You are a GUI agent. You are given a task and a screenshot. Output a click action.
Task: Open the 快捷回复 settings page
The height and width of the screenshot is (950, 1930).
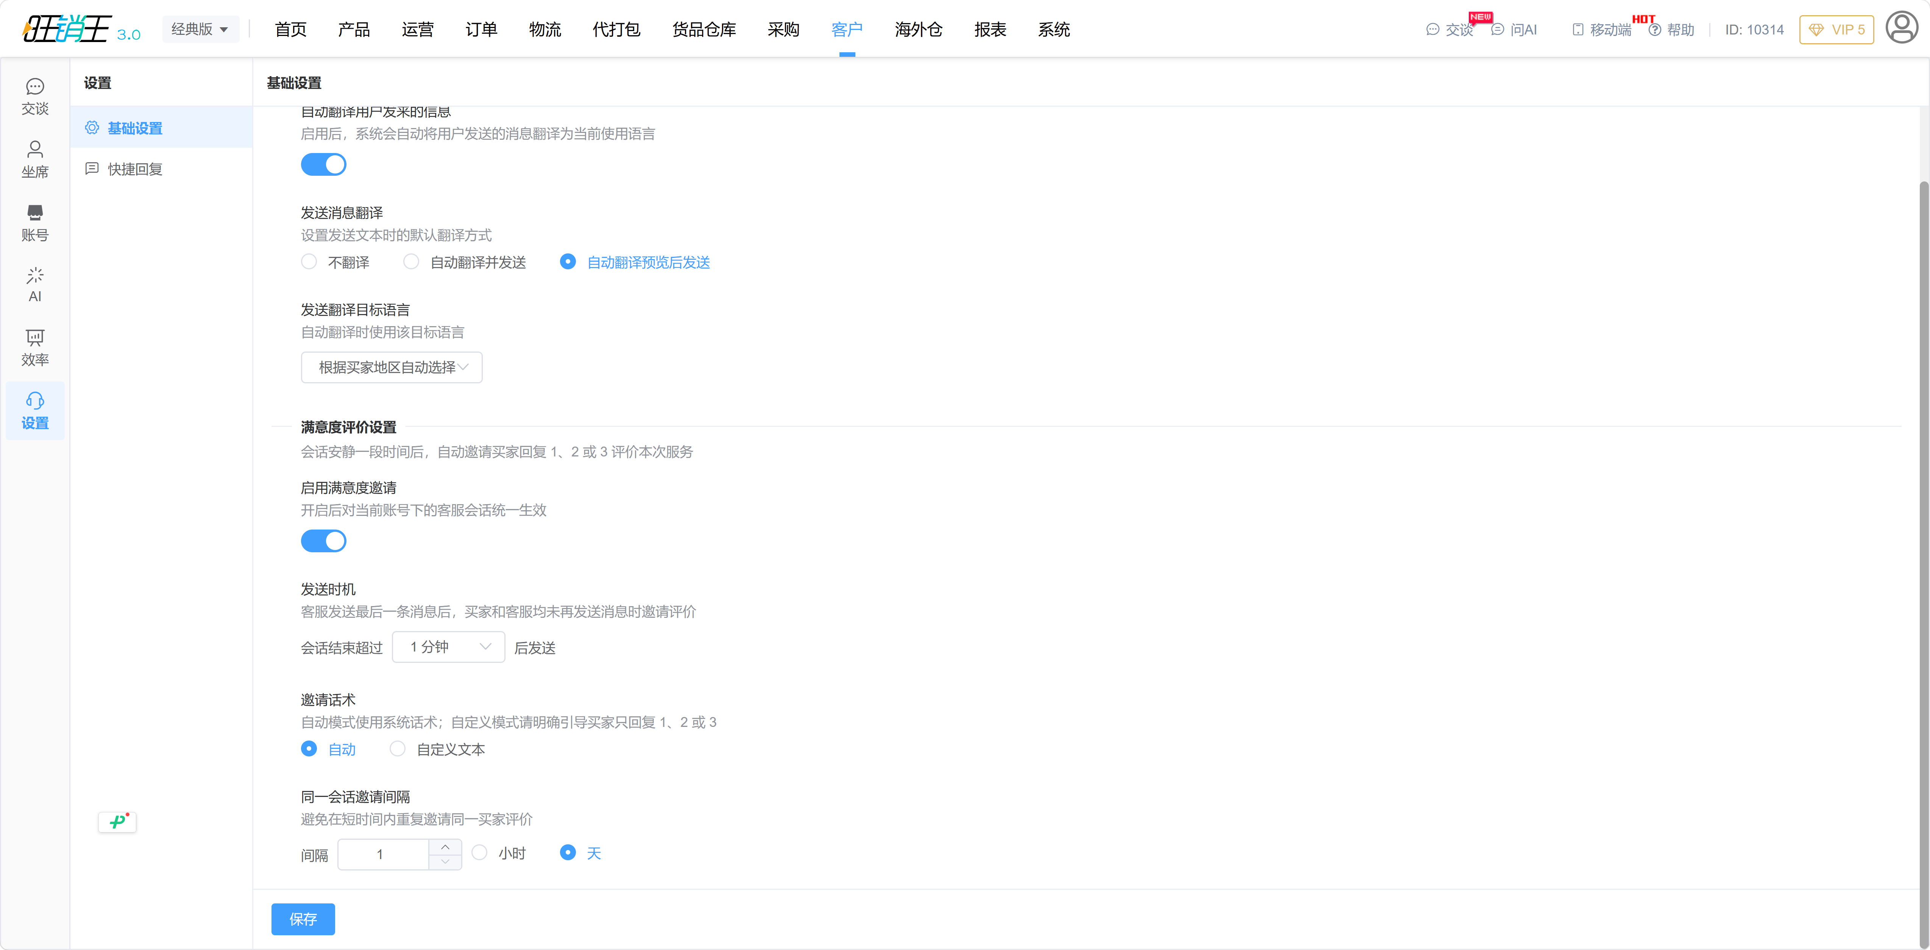[161, 169]
